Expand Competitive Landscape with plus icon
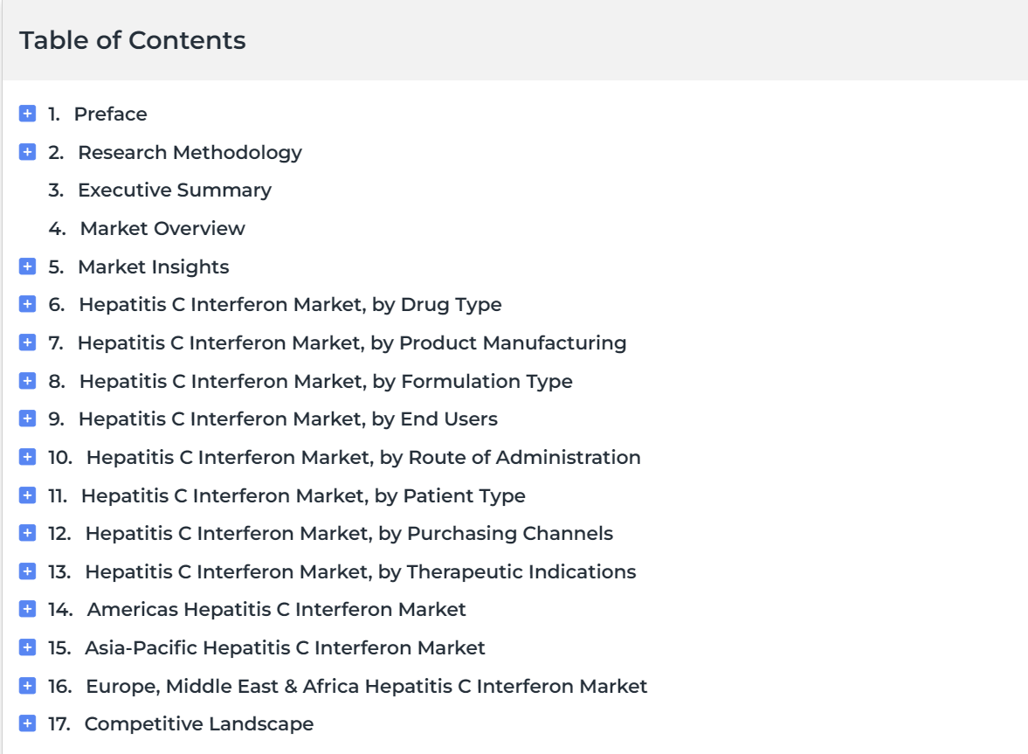1028x754 pixels. tap(28, 723)
